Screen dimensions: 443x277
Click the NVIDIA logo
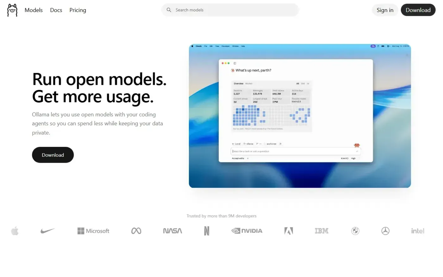point(247,231)
